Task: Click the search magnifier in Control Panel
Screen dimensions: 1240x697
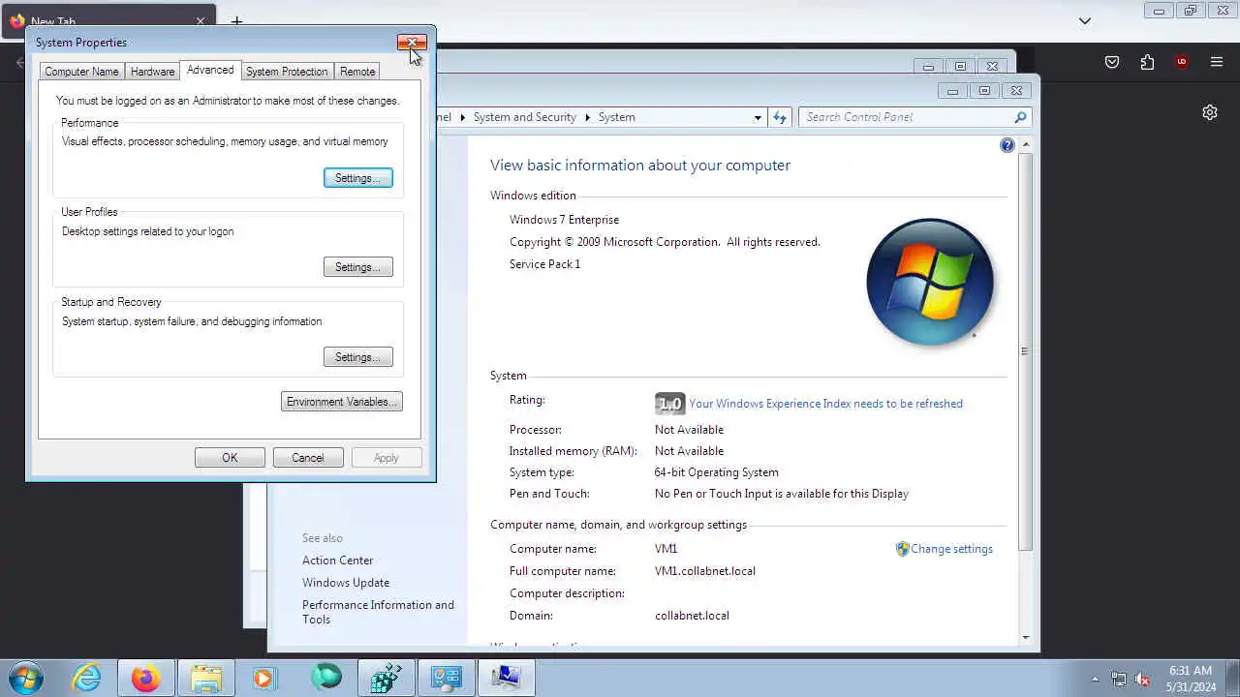Action: 1020,117
